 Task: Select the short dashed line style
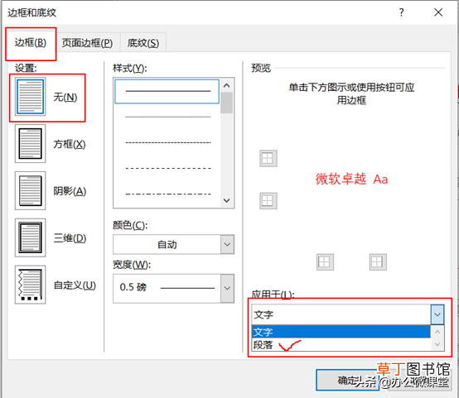167,142
